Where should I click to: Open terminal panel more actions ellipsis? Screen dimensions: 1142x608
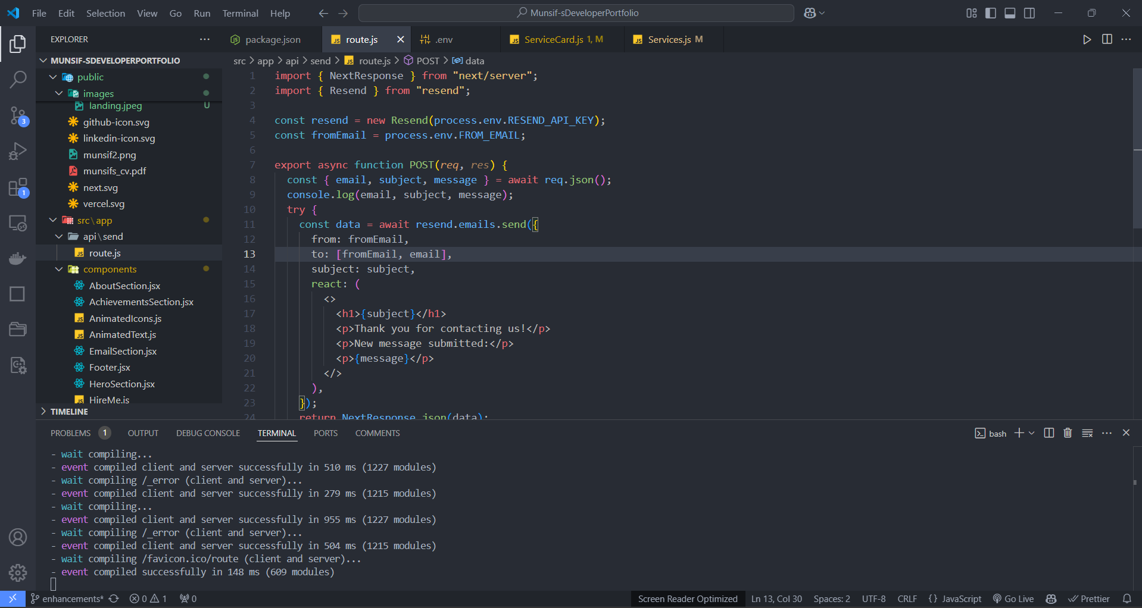(x=1107, y=433)
